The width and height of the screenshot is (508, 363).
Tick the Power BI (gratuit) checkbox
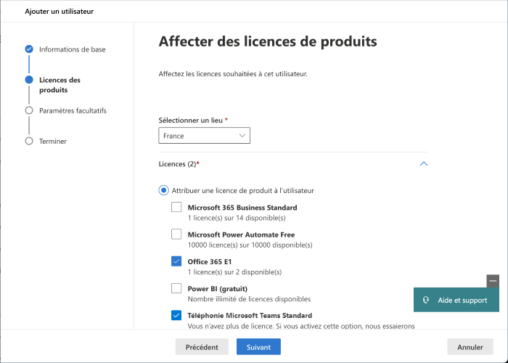(x=176, y=287)
